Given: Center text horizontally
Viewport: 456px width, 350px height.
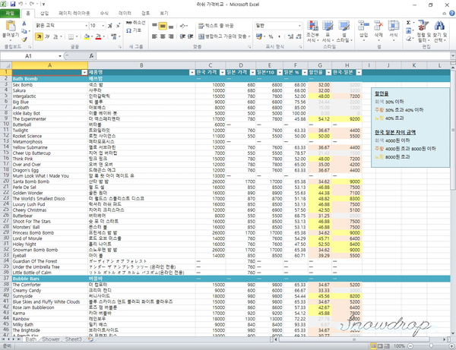Looking at the screenshot, I should (163, 36).
